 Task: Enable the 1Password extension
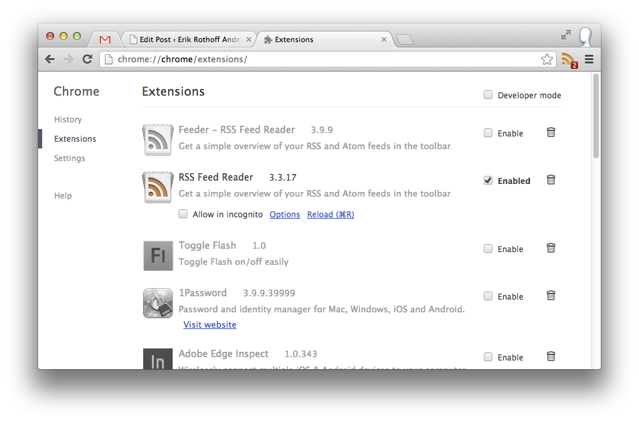click(x=488, y=296)
